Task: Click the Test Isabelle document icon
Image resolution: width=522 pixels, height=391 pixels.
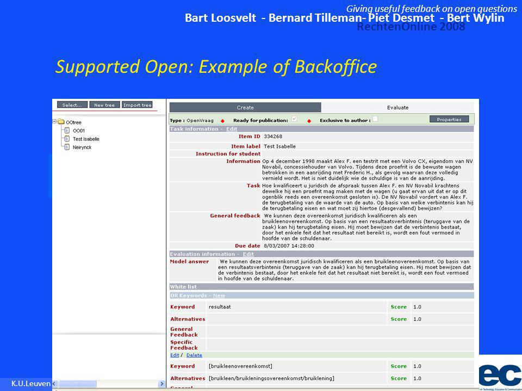Action: (x=67, y=138)
